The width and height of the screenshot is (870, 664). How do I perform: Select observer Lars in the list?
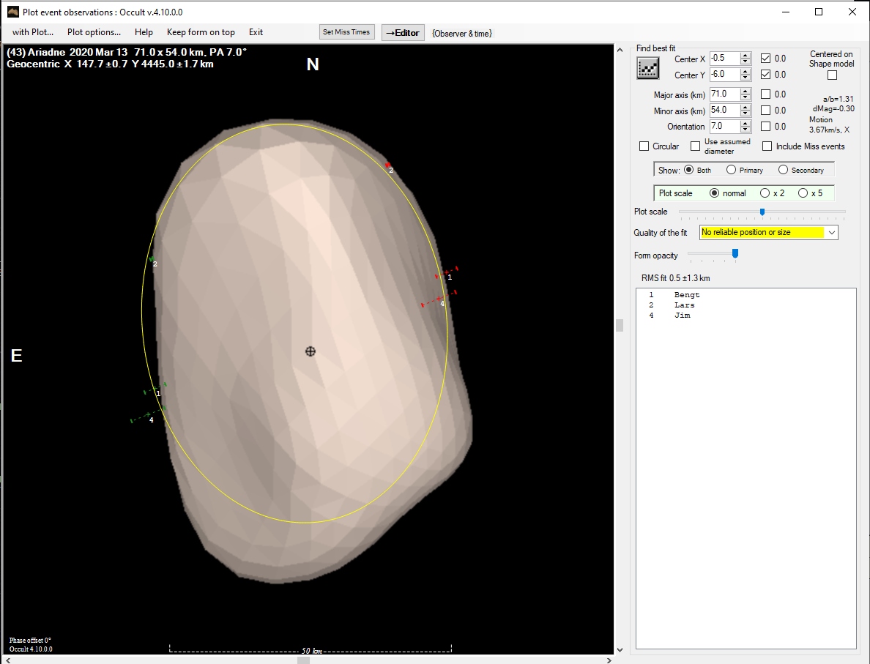[684, 305]
